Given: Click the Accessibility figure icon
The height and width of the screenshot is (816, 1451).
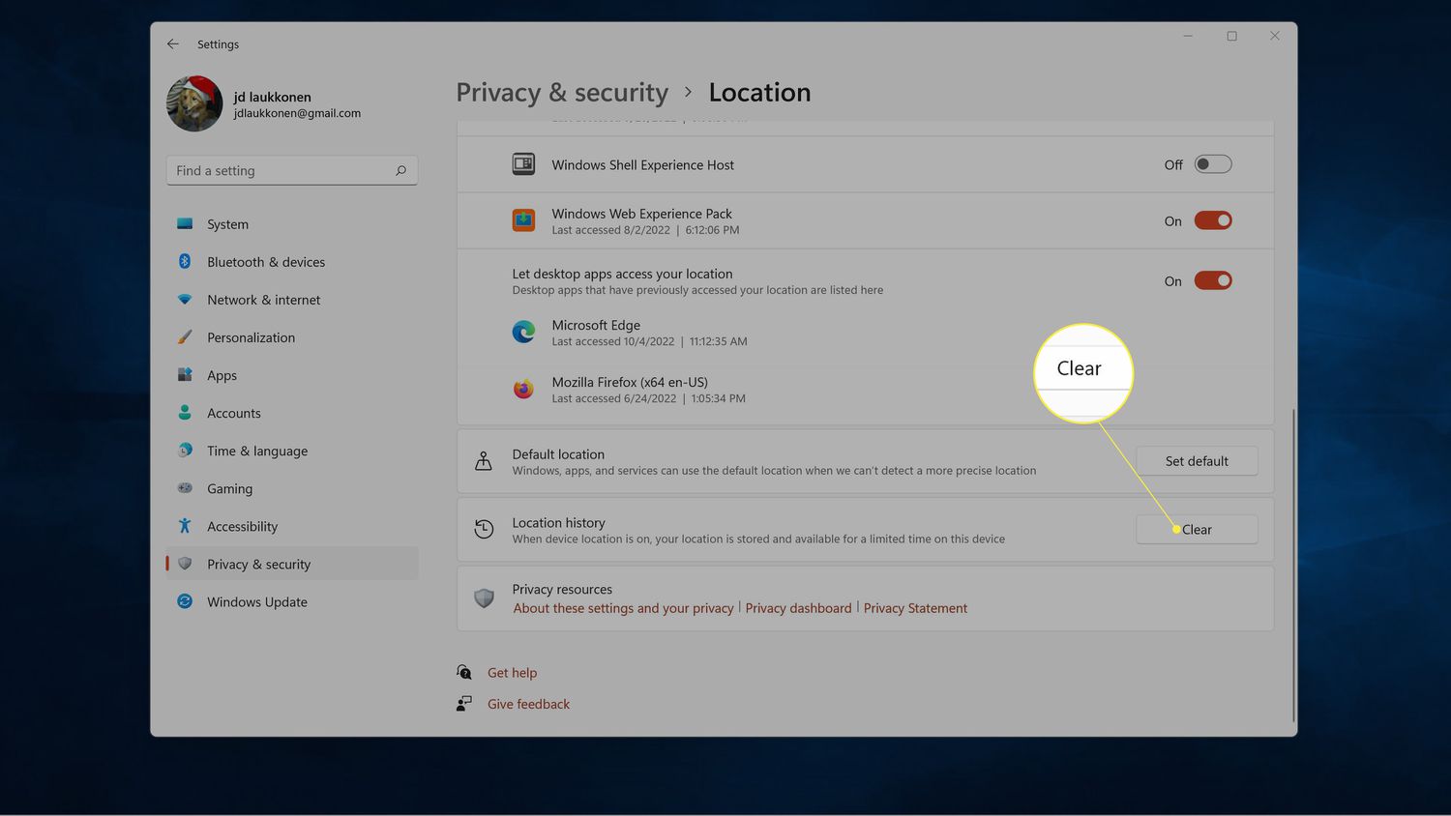Looking at the screenshot, I should (x=185, y=526).
